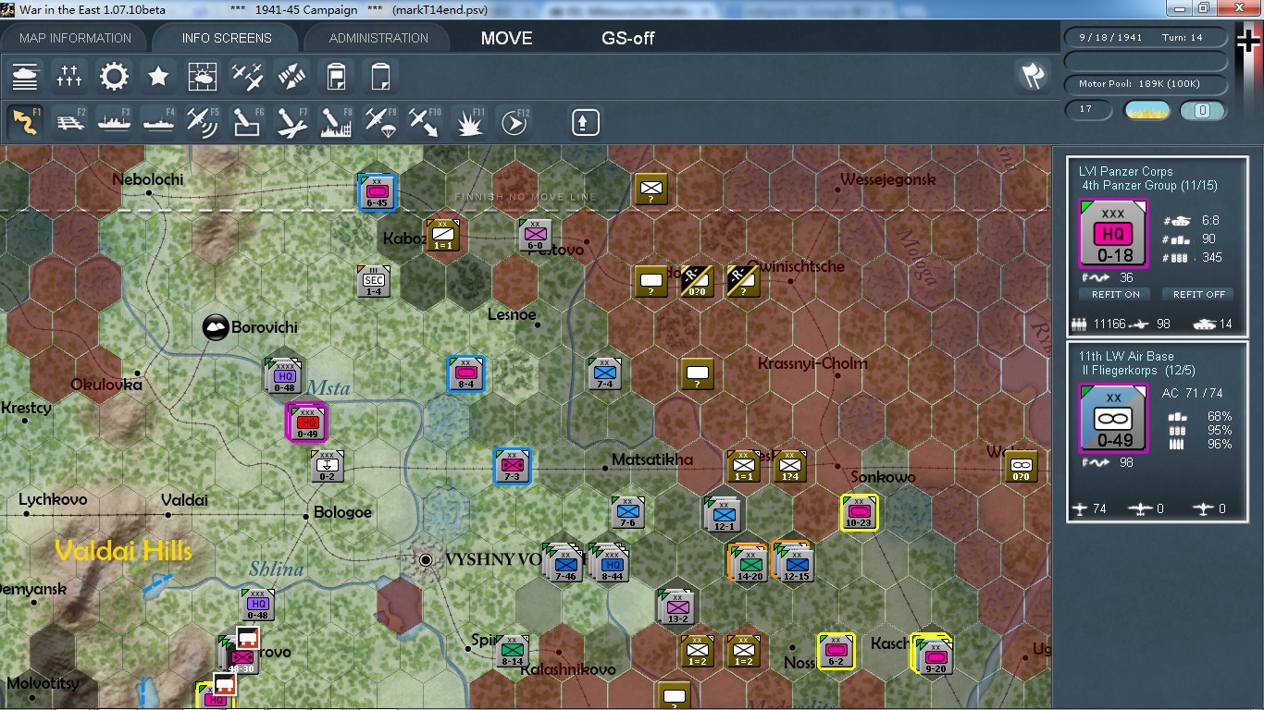Select the 6-45 unit near Nebolochi
This screenshot has height=710, width=1264.
click(x=378, y=191)
